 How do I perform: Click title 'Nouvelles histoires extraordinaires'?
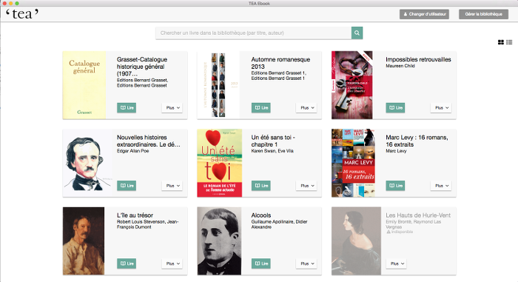[x=149, y=141]
